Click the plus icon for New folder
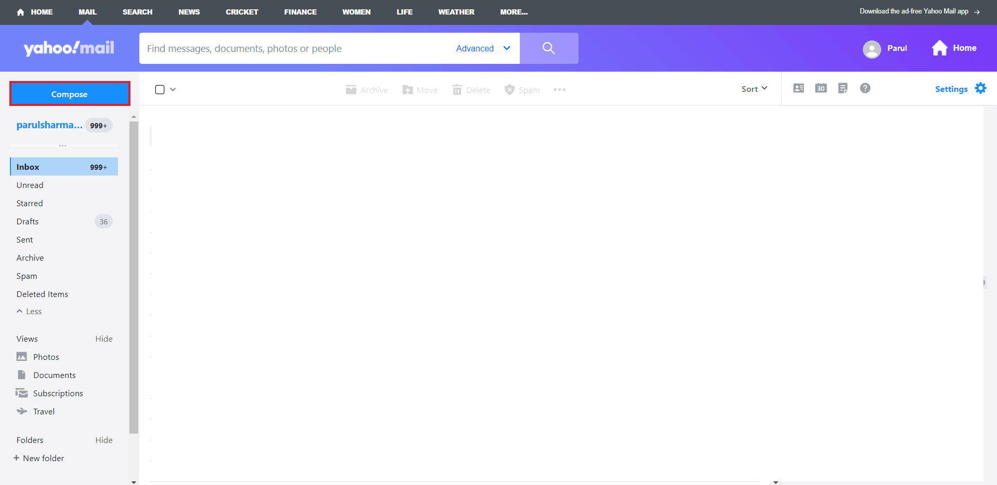 16,458
